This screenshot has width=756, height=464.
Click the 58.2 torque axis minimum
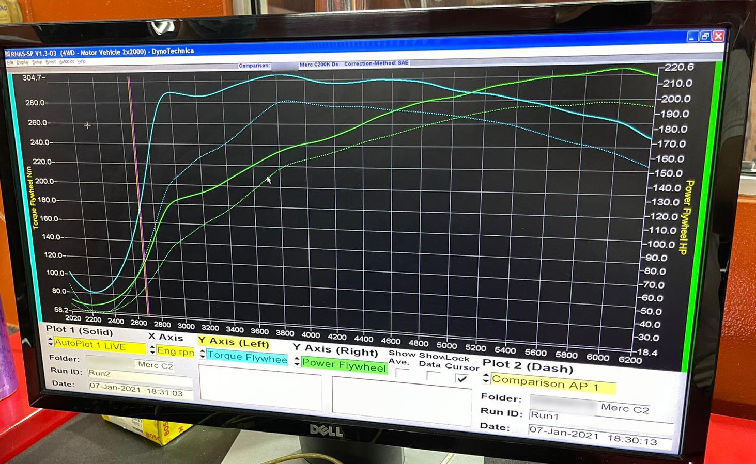61,310
